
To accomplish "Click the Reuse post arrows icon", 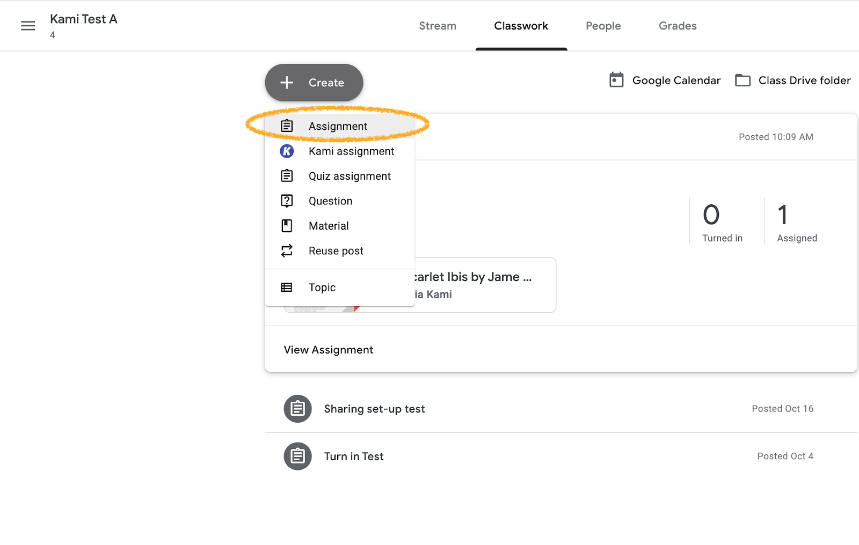I will tap(287, 251).
